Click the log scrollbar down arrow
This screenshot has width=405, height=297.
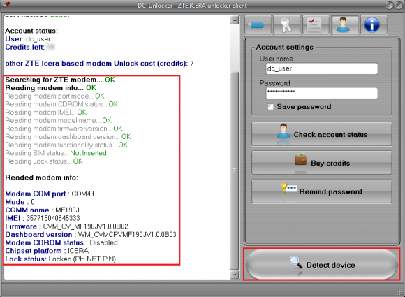click(x=234, y=275)
